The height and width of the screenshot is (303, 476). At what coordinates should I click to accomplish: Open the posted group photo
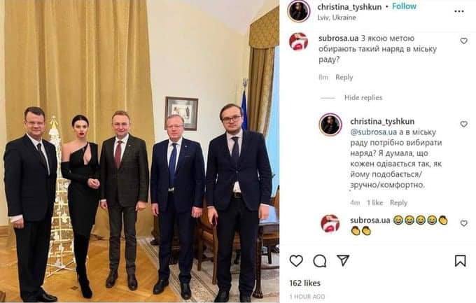pyautogui.click(x=139, y=151)
